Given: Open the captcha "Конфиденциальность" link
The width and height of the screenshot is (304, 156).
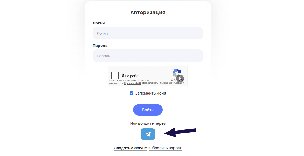Looking at the screenshot, I should [147, 83].
